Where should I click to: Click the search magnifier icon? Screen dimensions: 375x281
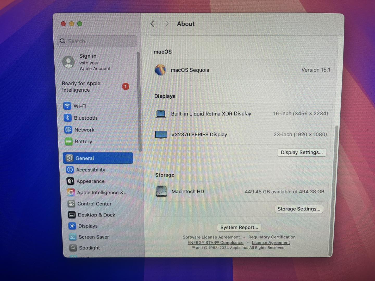click(x=63, y=41)
